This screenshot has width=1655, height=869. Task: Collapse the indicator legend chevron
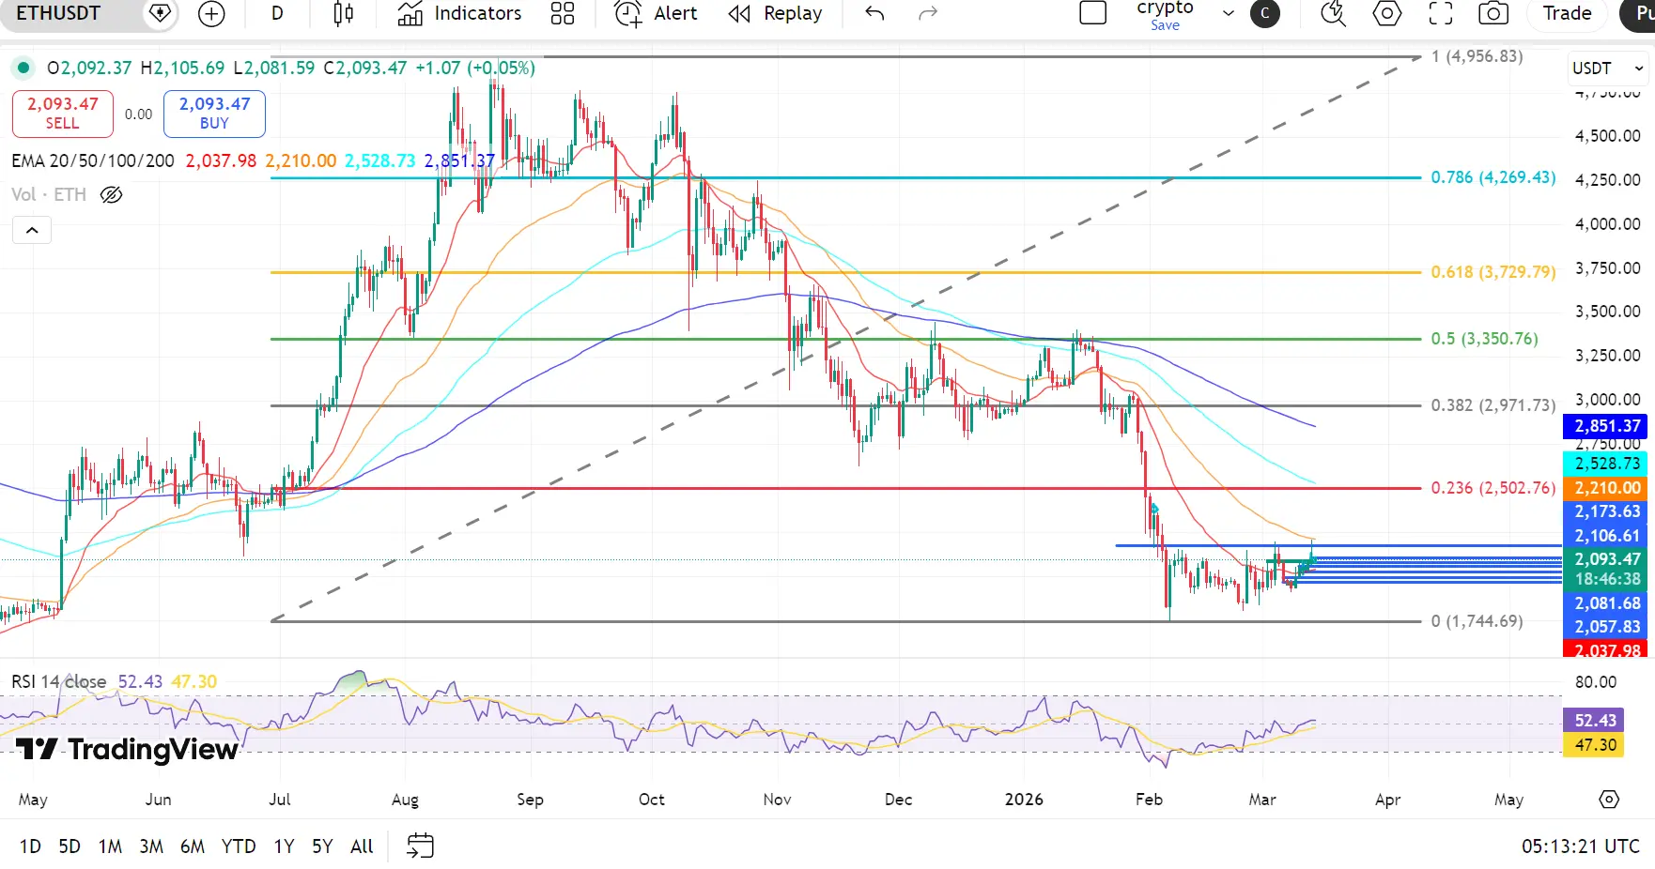coord(32,230)
